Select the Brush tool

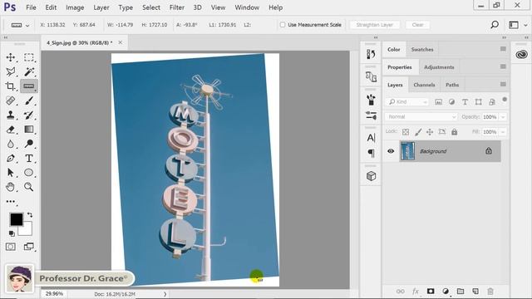29,100
